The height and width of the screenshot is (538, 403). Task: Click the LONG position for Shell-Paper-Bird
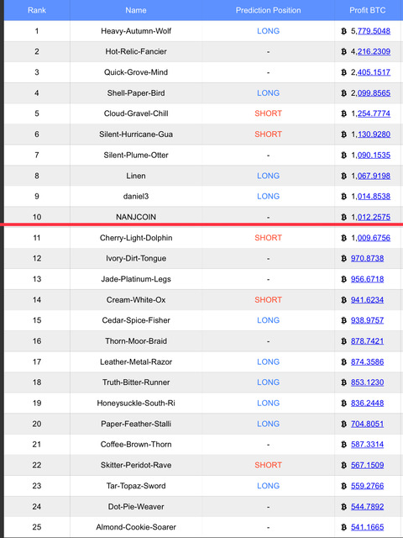coord(269,93)
